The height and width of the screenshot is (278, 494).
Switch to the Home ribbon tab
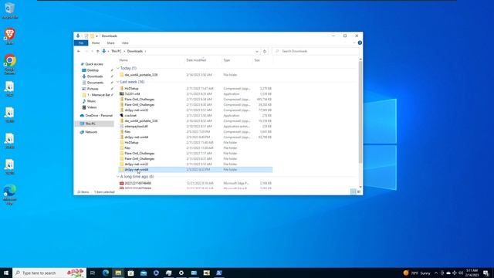tap(96, 43)
